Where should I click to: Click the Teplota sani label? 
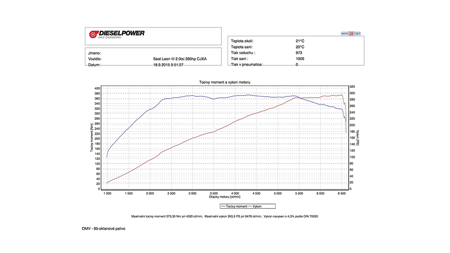[x=242, y=47]
